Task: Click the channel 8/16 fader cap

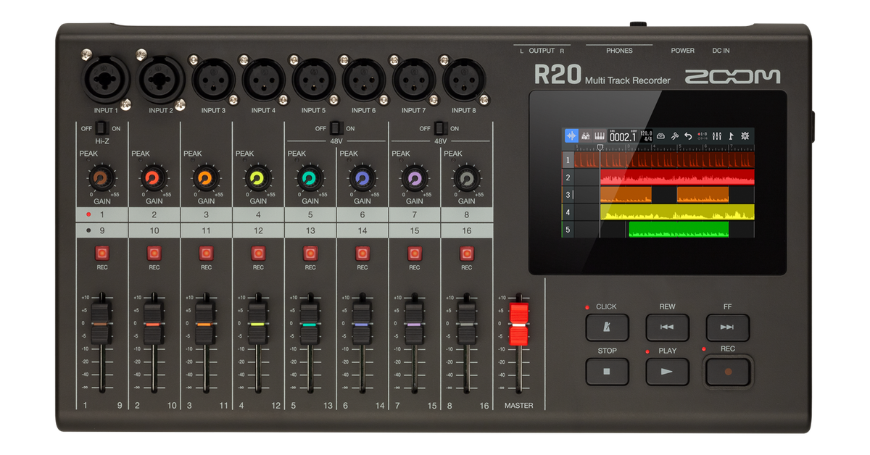Action: coord(465,324)
